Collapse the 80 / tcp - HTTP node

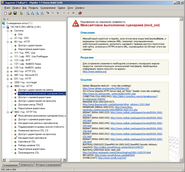pos(8,42)
